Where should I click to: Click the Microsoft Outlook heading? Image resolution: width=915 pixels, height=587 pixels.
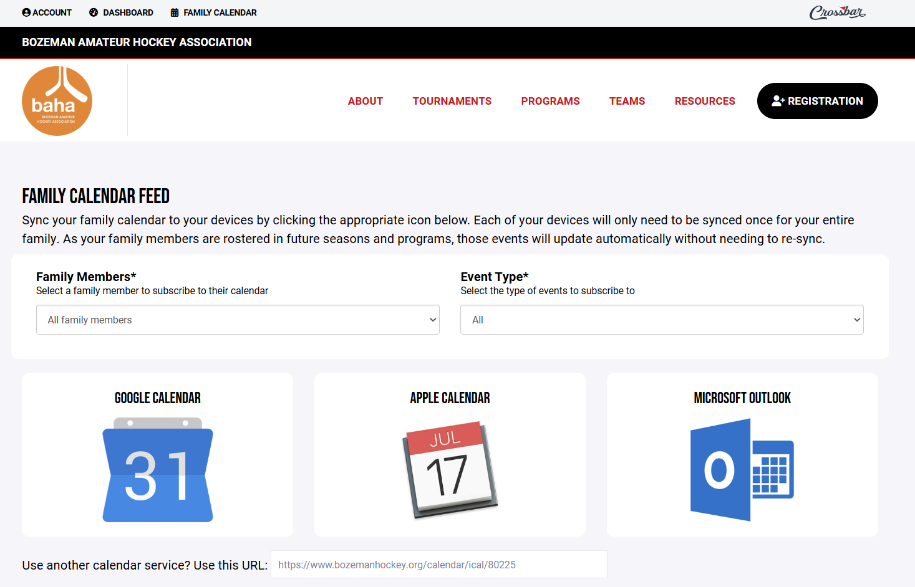(742, 398)
